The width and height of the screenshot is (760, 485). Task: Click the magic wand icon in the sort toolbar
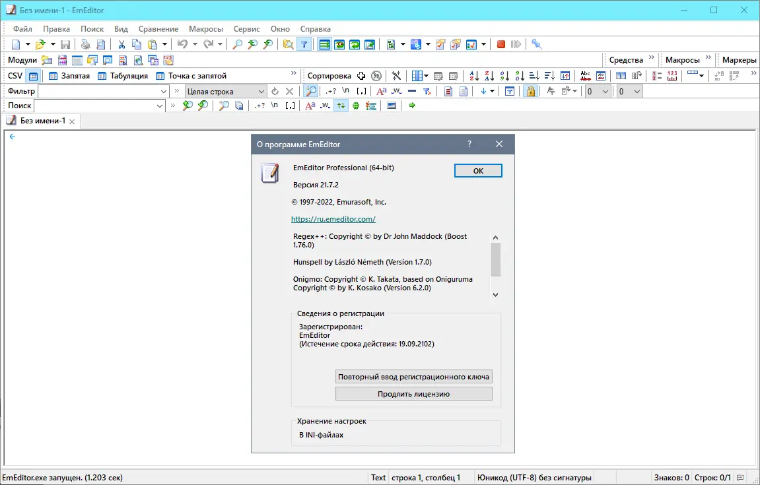tap(396, 76)
